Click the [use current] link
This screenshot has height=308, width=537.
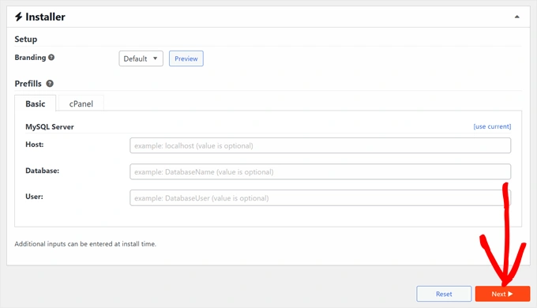492,126
